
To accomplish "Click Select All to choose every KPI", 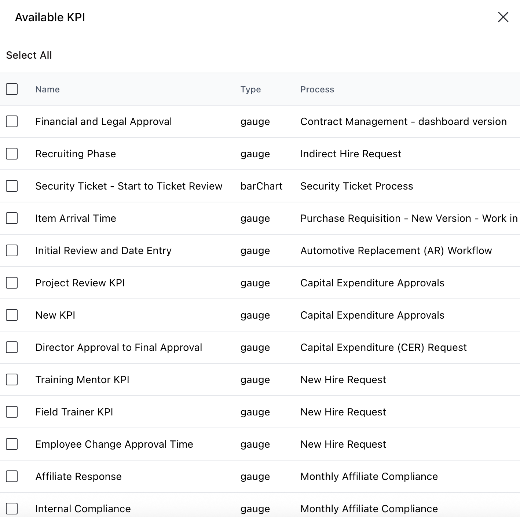I will coord(29,55).
